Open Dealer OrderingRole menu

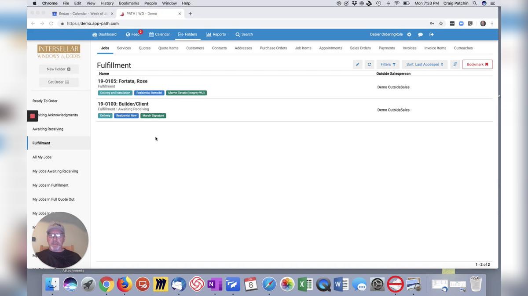click(x=386, y=34)
